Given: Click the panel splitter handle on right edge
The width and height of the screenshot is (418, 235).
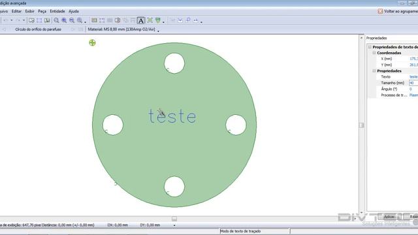Looking at the screenshot, I should [x=361, y=125].
